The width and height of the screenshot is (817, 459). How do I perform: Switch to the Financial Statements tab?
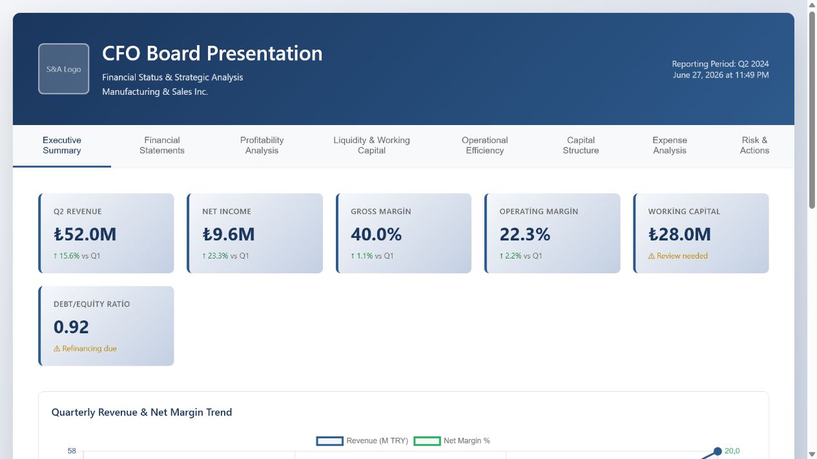point(162,146)
